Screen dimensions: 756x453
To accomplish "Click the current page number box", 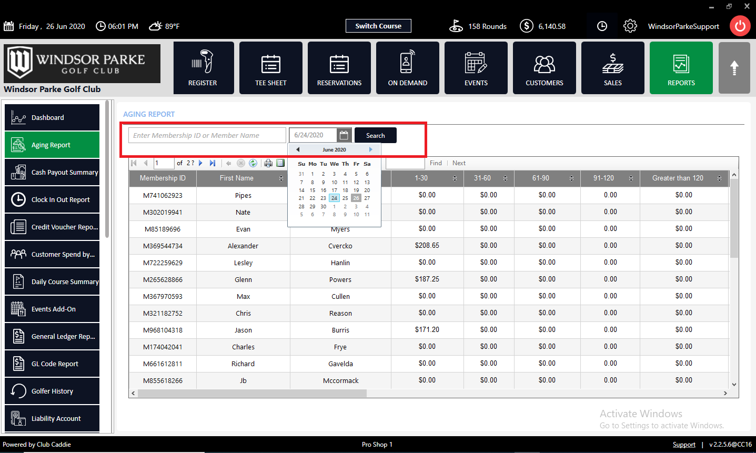I will (164, 163).
